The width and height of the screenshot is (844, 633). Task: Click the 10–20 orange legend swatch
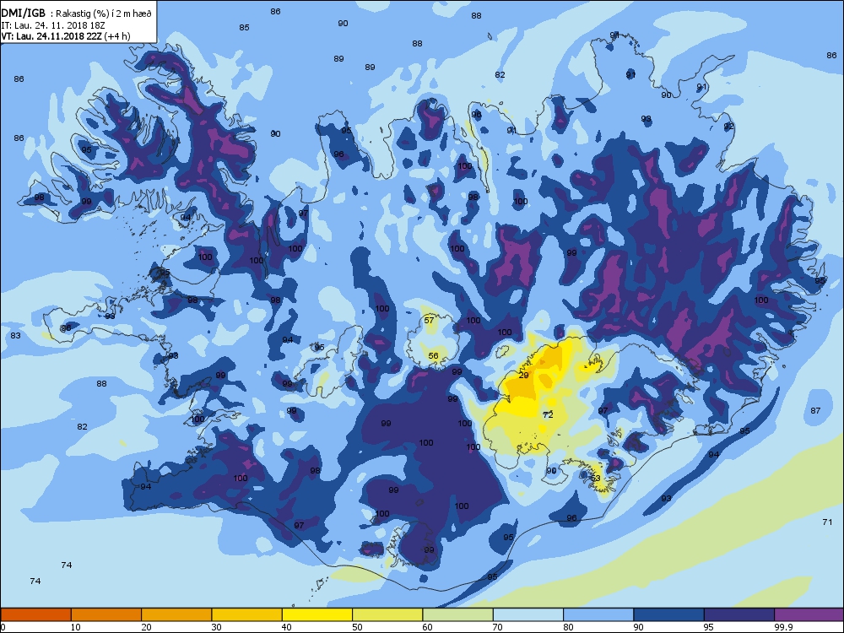(106, 614)
